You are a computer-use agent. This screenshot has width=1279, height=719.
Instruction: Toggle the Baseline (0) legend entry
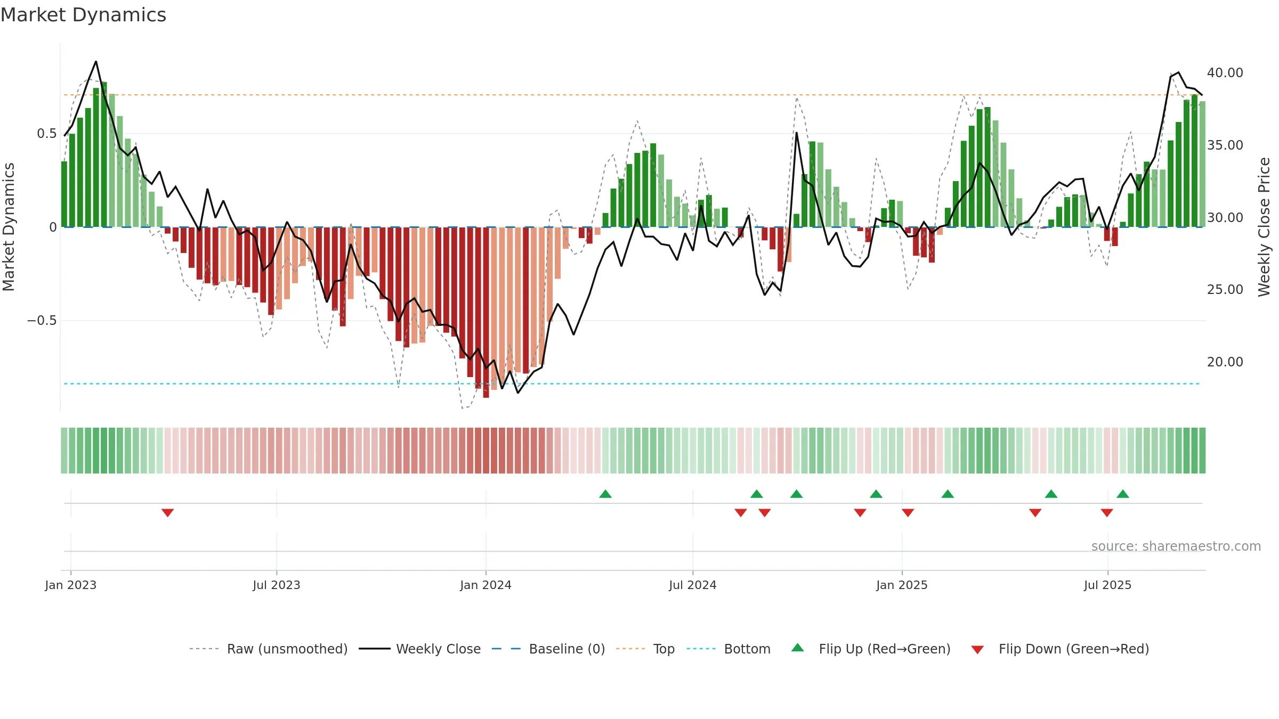(x=548, y=649)
